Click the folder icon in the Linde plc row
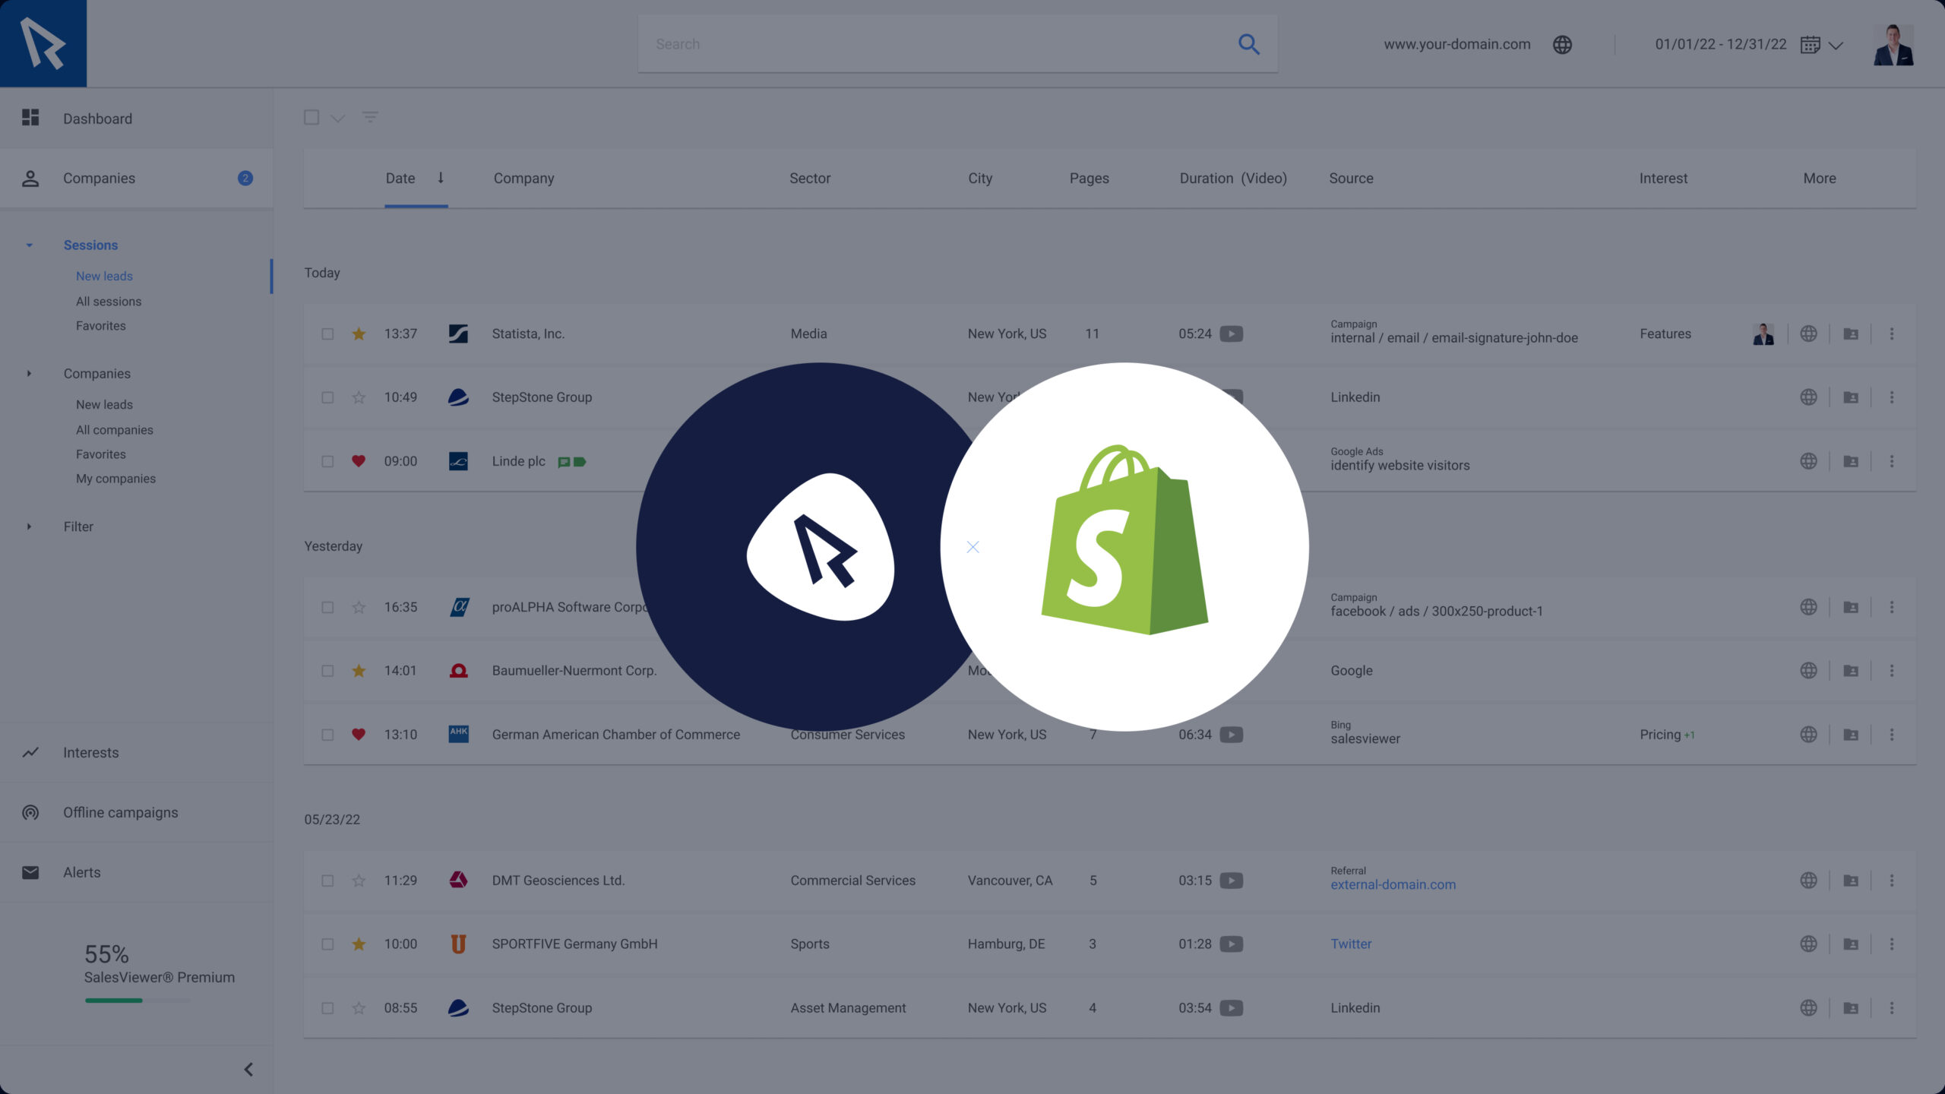1945x1094 pixels. pyautogui.click(x=1851, y=461)
